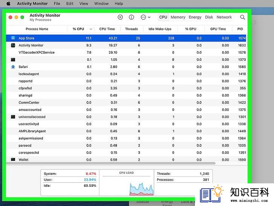
Task: Select the CommCenter process row
Action: point(126,103)
